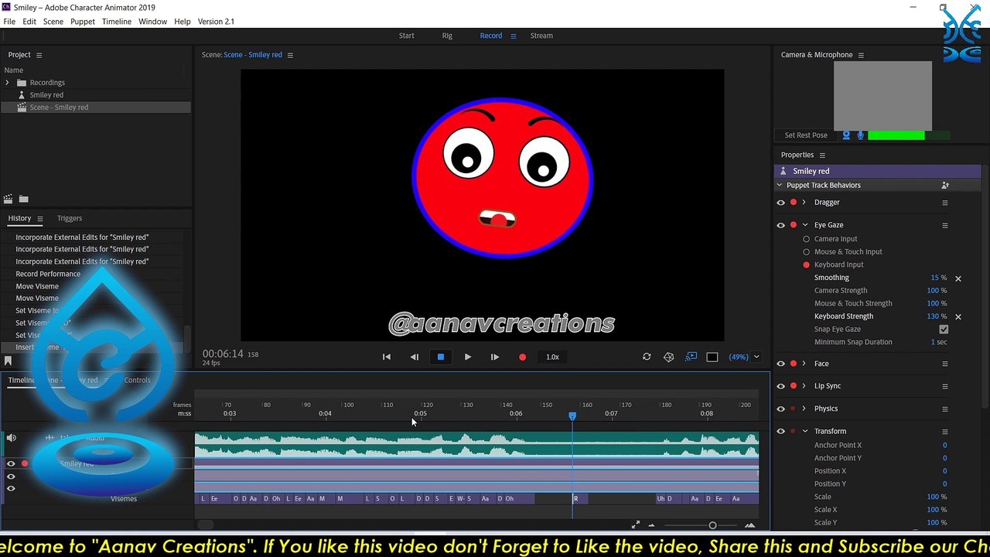Toggle Transform behavior visibility eye
Viewport: 990px width, 557px height.
click(x=780, y=431)
